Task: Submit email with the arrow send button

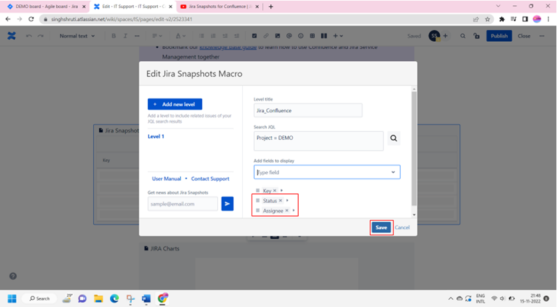Action: tap(228, 204)
